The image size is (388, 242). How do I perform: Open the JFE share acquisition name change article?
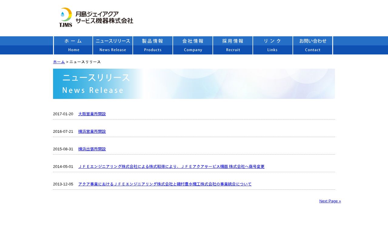[x=171, y=167]
